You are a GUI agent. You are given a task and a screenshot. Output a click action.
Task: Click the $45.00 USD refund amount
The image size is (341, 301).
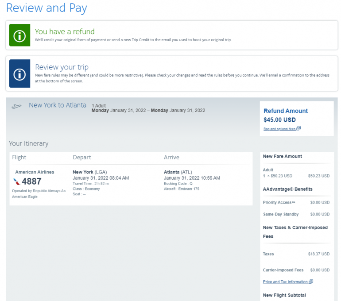pos(279,120)
